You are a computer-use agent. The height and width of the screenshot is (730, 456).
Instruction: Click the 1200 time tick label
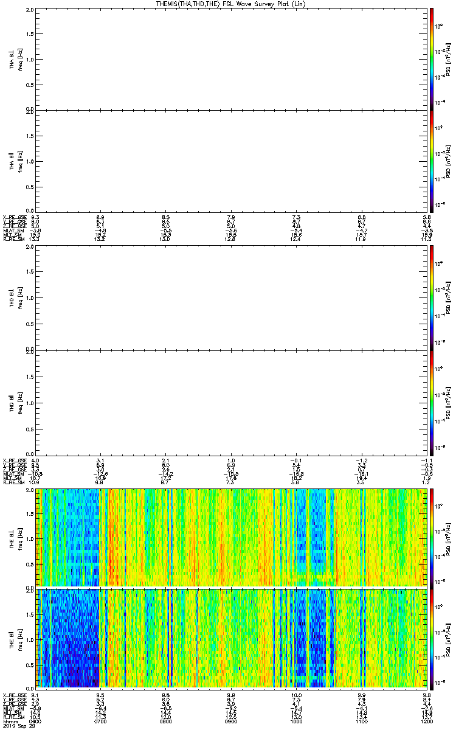[x=426, y=721]
